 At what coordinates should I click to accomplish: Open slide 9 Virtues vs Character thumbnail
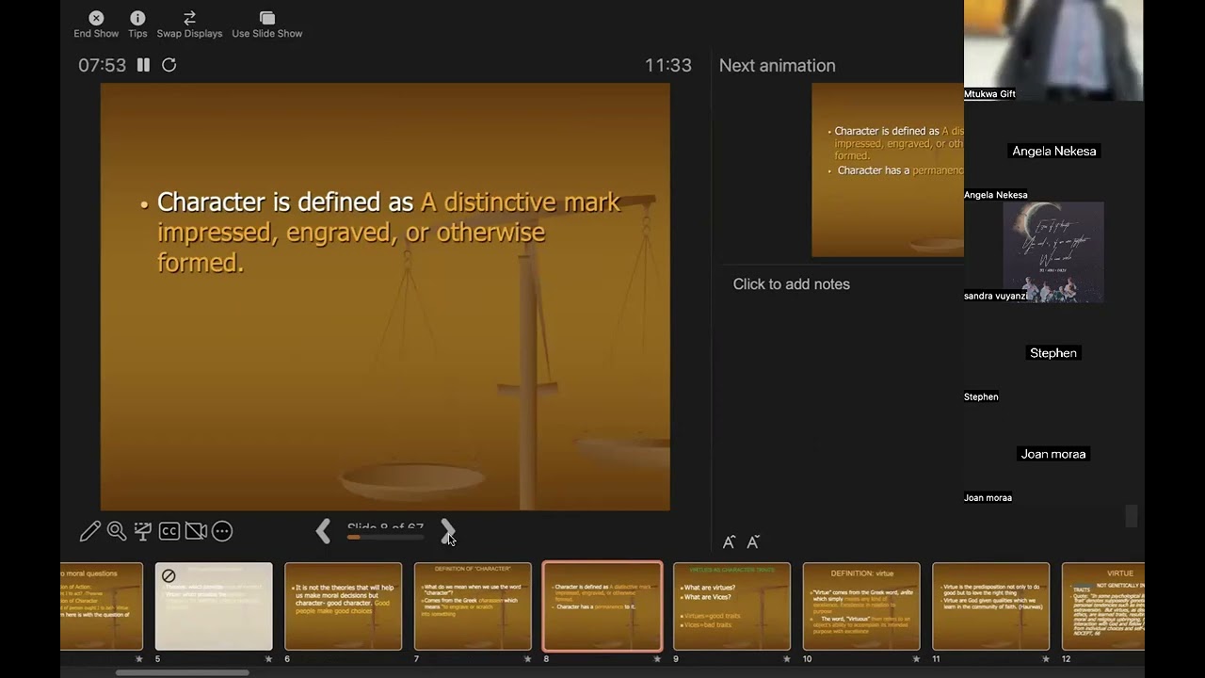click(732, 606)
